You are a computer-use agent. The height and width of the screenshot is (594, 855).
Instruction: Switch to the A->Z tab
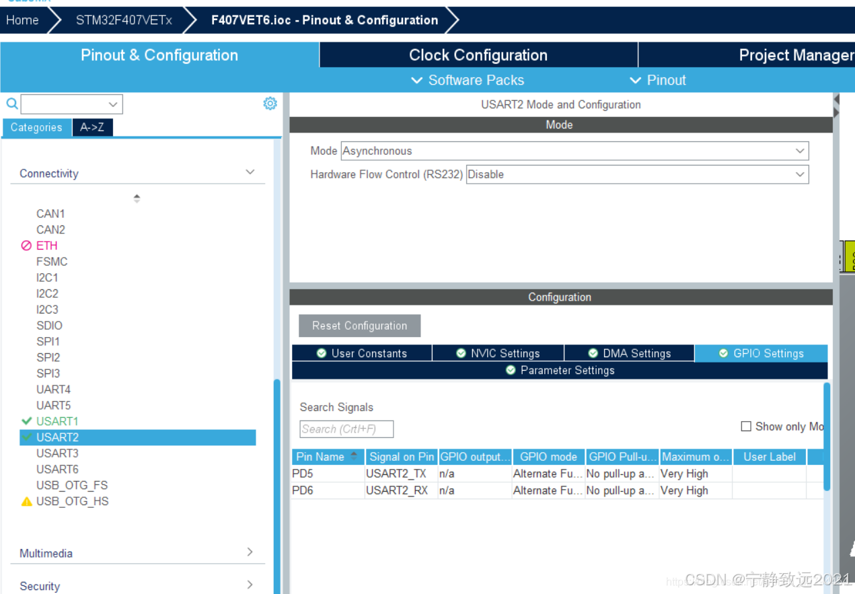click(x=92, y=127)
